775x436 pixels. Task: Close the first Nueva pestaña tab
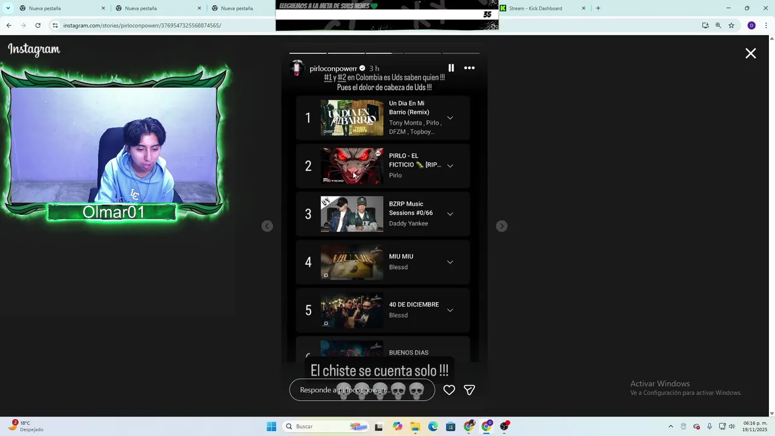(103, 8)
